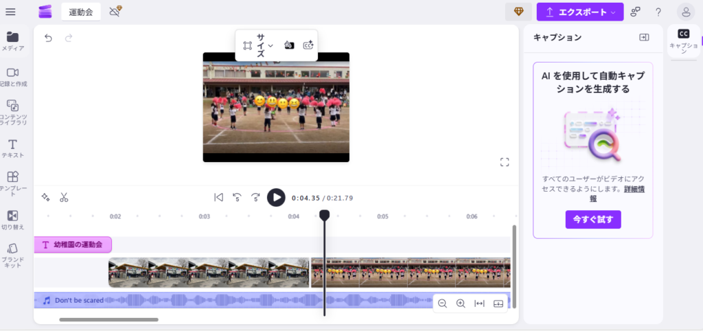Select the テキスト text tool
Image resolution: width=703 pixels, height=331 pixels.
click(12, 148)
